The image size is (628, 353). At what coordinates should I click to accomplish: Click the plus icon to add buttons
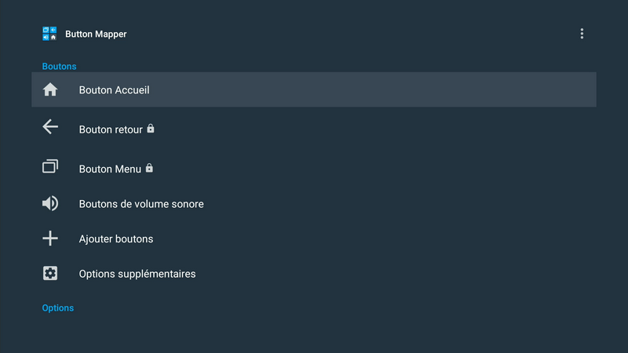pos(50,238)
